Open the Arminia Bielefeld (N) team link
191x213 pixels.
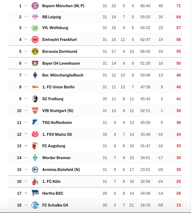(61, 170)
